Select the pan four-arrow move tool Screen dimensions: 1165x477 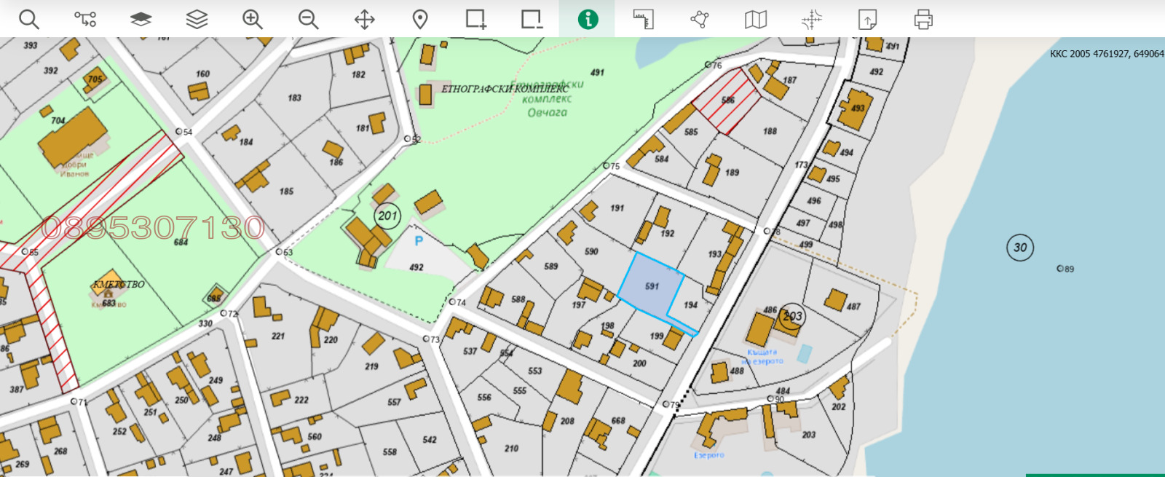364,19
